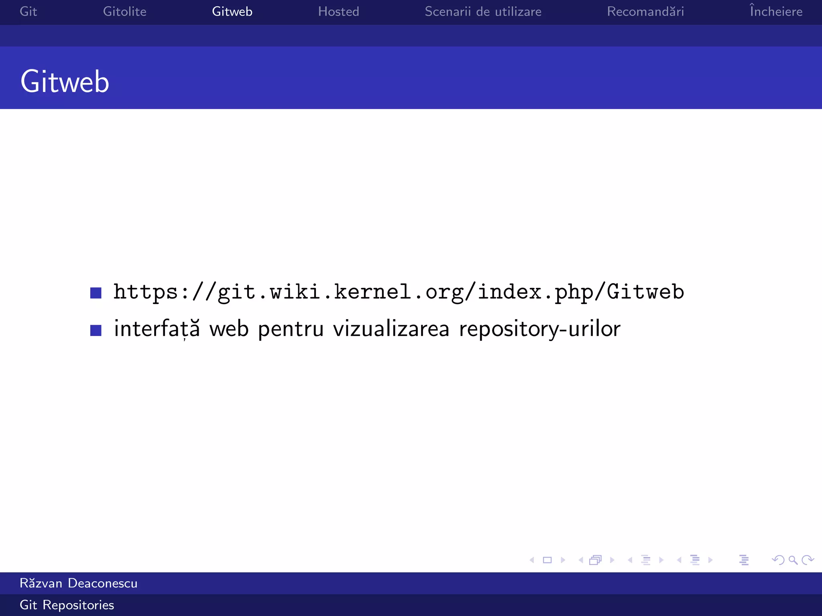Click the Gitweb frame title

click(65, 81)
